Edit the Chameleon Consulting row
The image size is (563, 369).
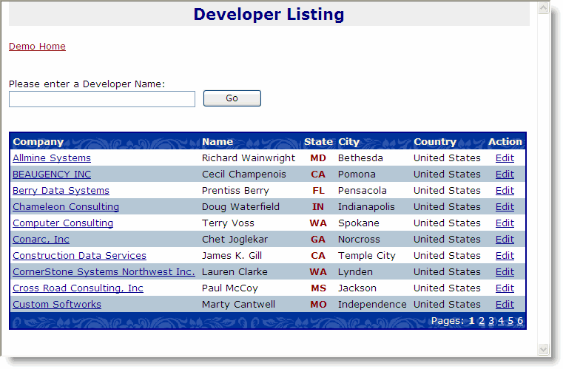[x=505, y=207]
